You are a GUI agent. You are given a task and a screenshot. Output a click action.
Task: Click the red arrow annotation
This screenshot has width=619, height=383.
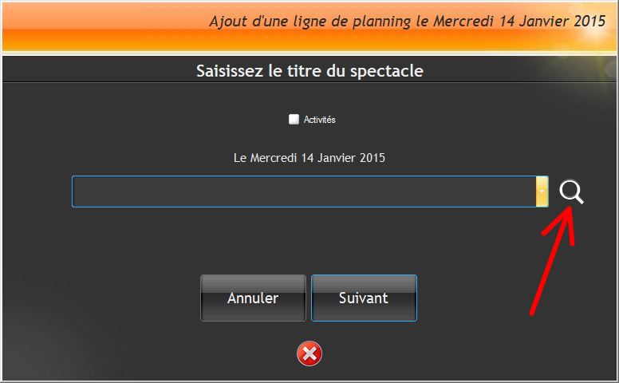[553, 261]
